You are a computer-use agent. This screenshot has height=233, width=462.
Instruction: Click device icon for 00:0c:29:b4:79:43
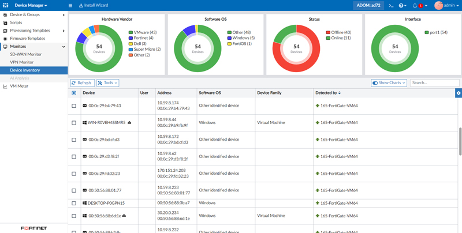(x=84, y=106)
